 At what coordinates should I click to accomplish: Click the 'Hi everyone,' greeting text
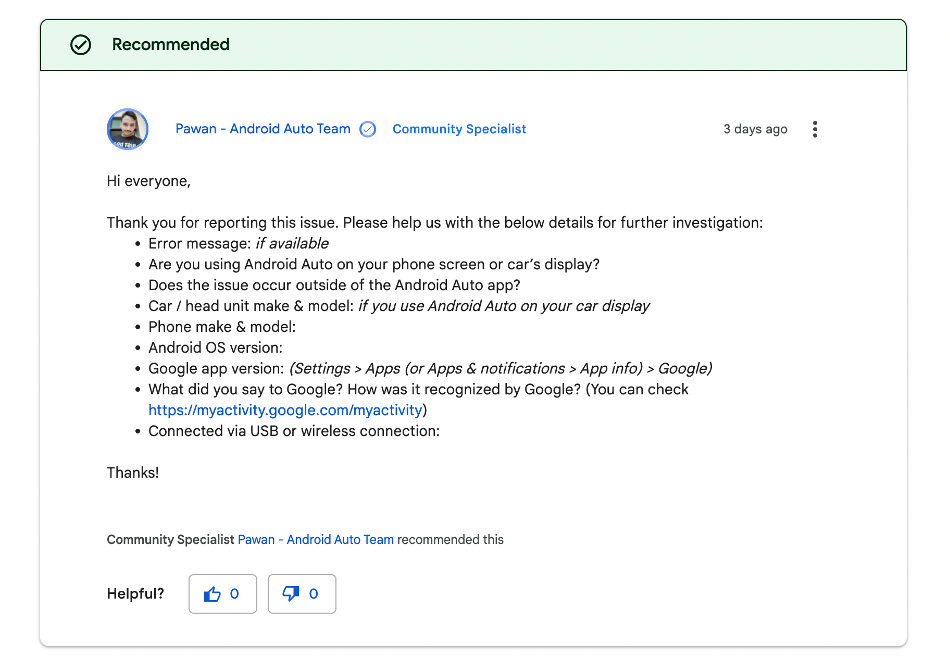(149, 181)
